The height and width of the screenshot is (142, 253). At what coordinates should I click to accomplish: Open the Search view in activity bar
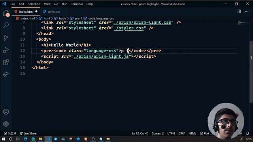click(6, 25)
